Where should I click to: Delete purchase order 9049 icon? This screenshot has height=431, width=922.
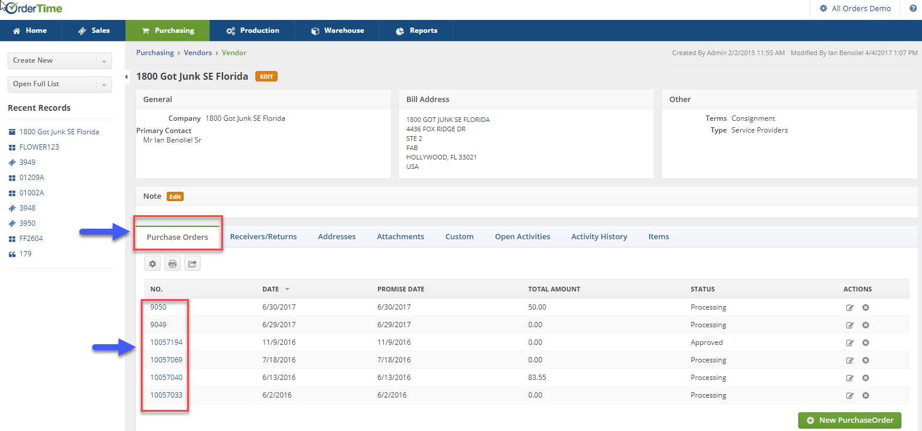(x=866, y=325)
